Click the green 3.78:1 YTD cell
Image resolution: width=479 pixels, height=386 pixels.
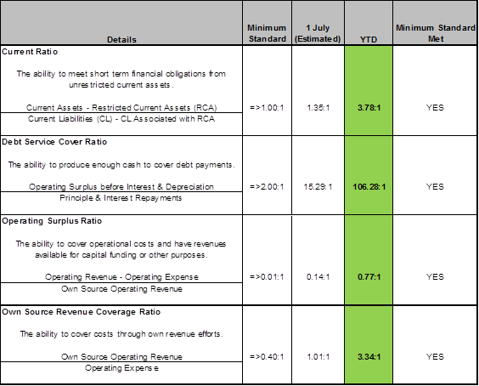pyautogui.click(x=369, y=90)
